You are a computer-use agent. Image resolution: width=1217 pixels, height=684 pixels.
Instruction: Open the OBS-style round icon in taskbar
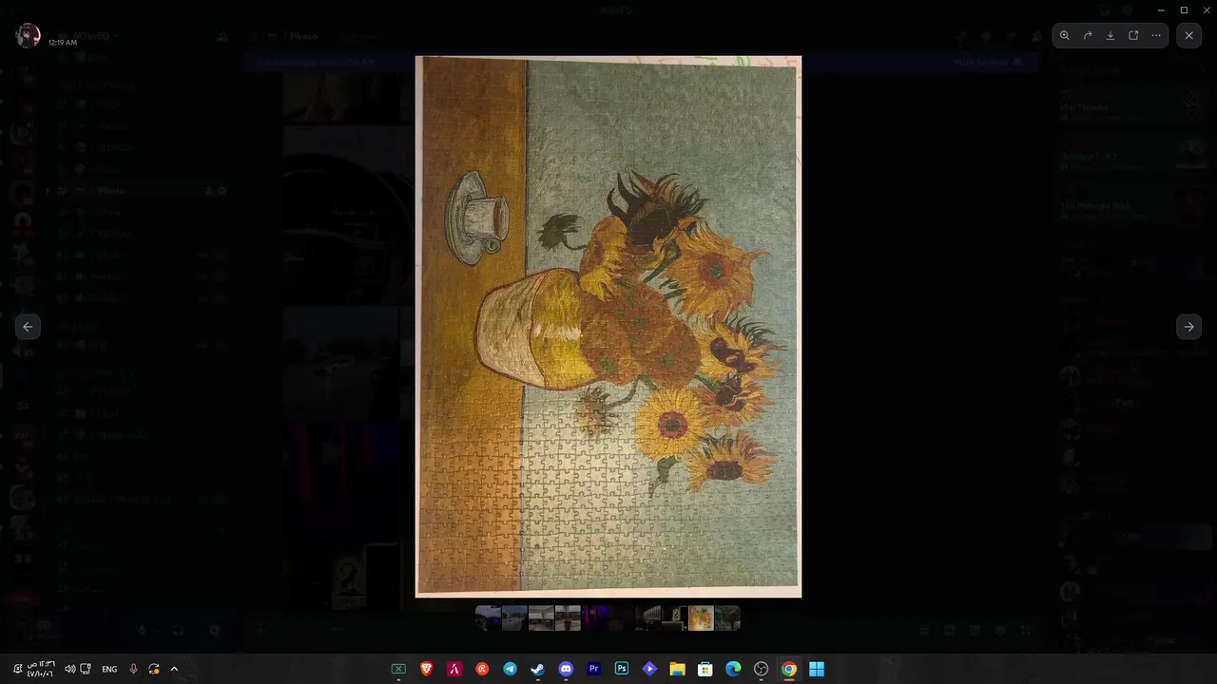761,669
